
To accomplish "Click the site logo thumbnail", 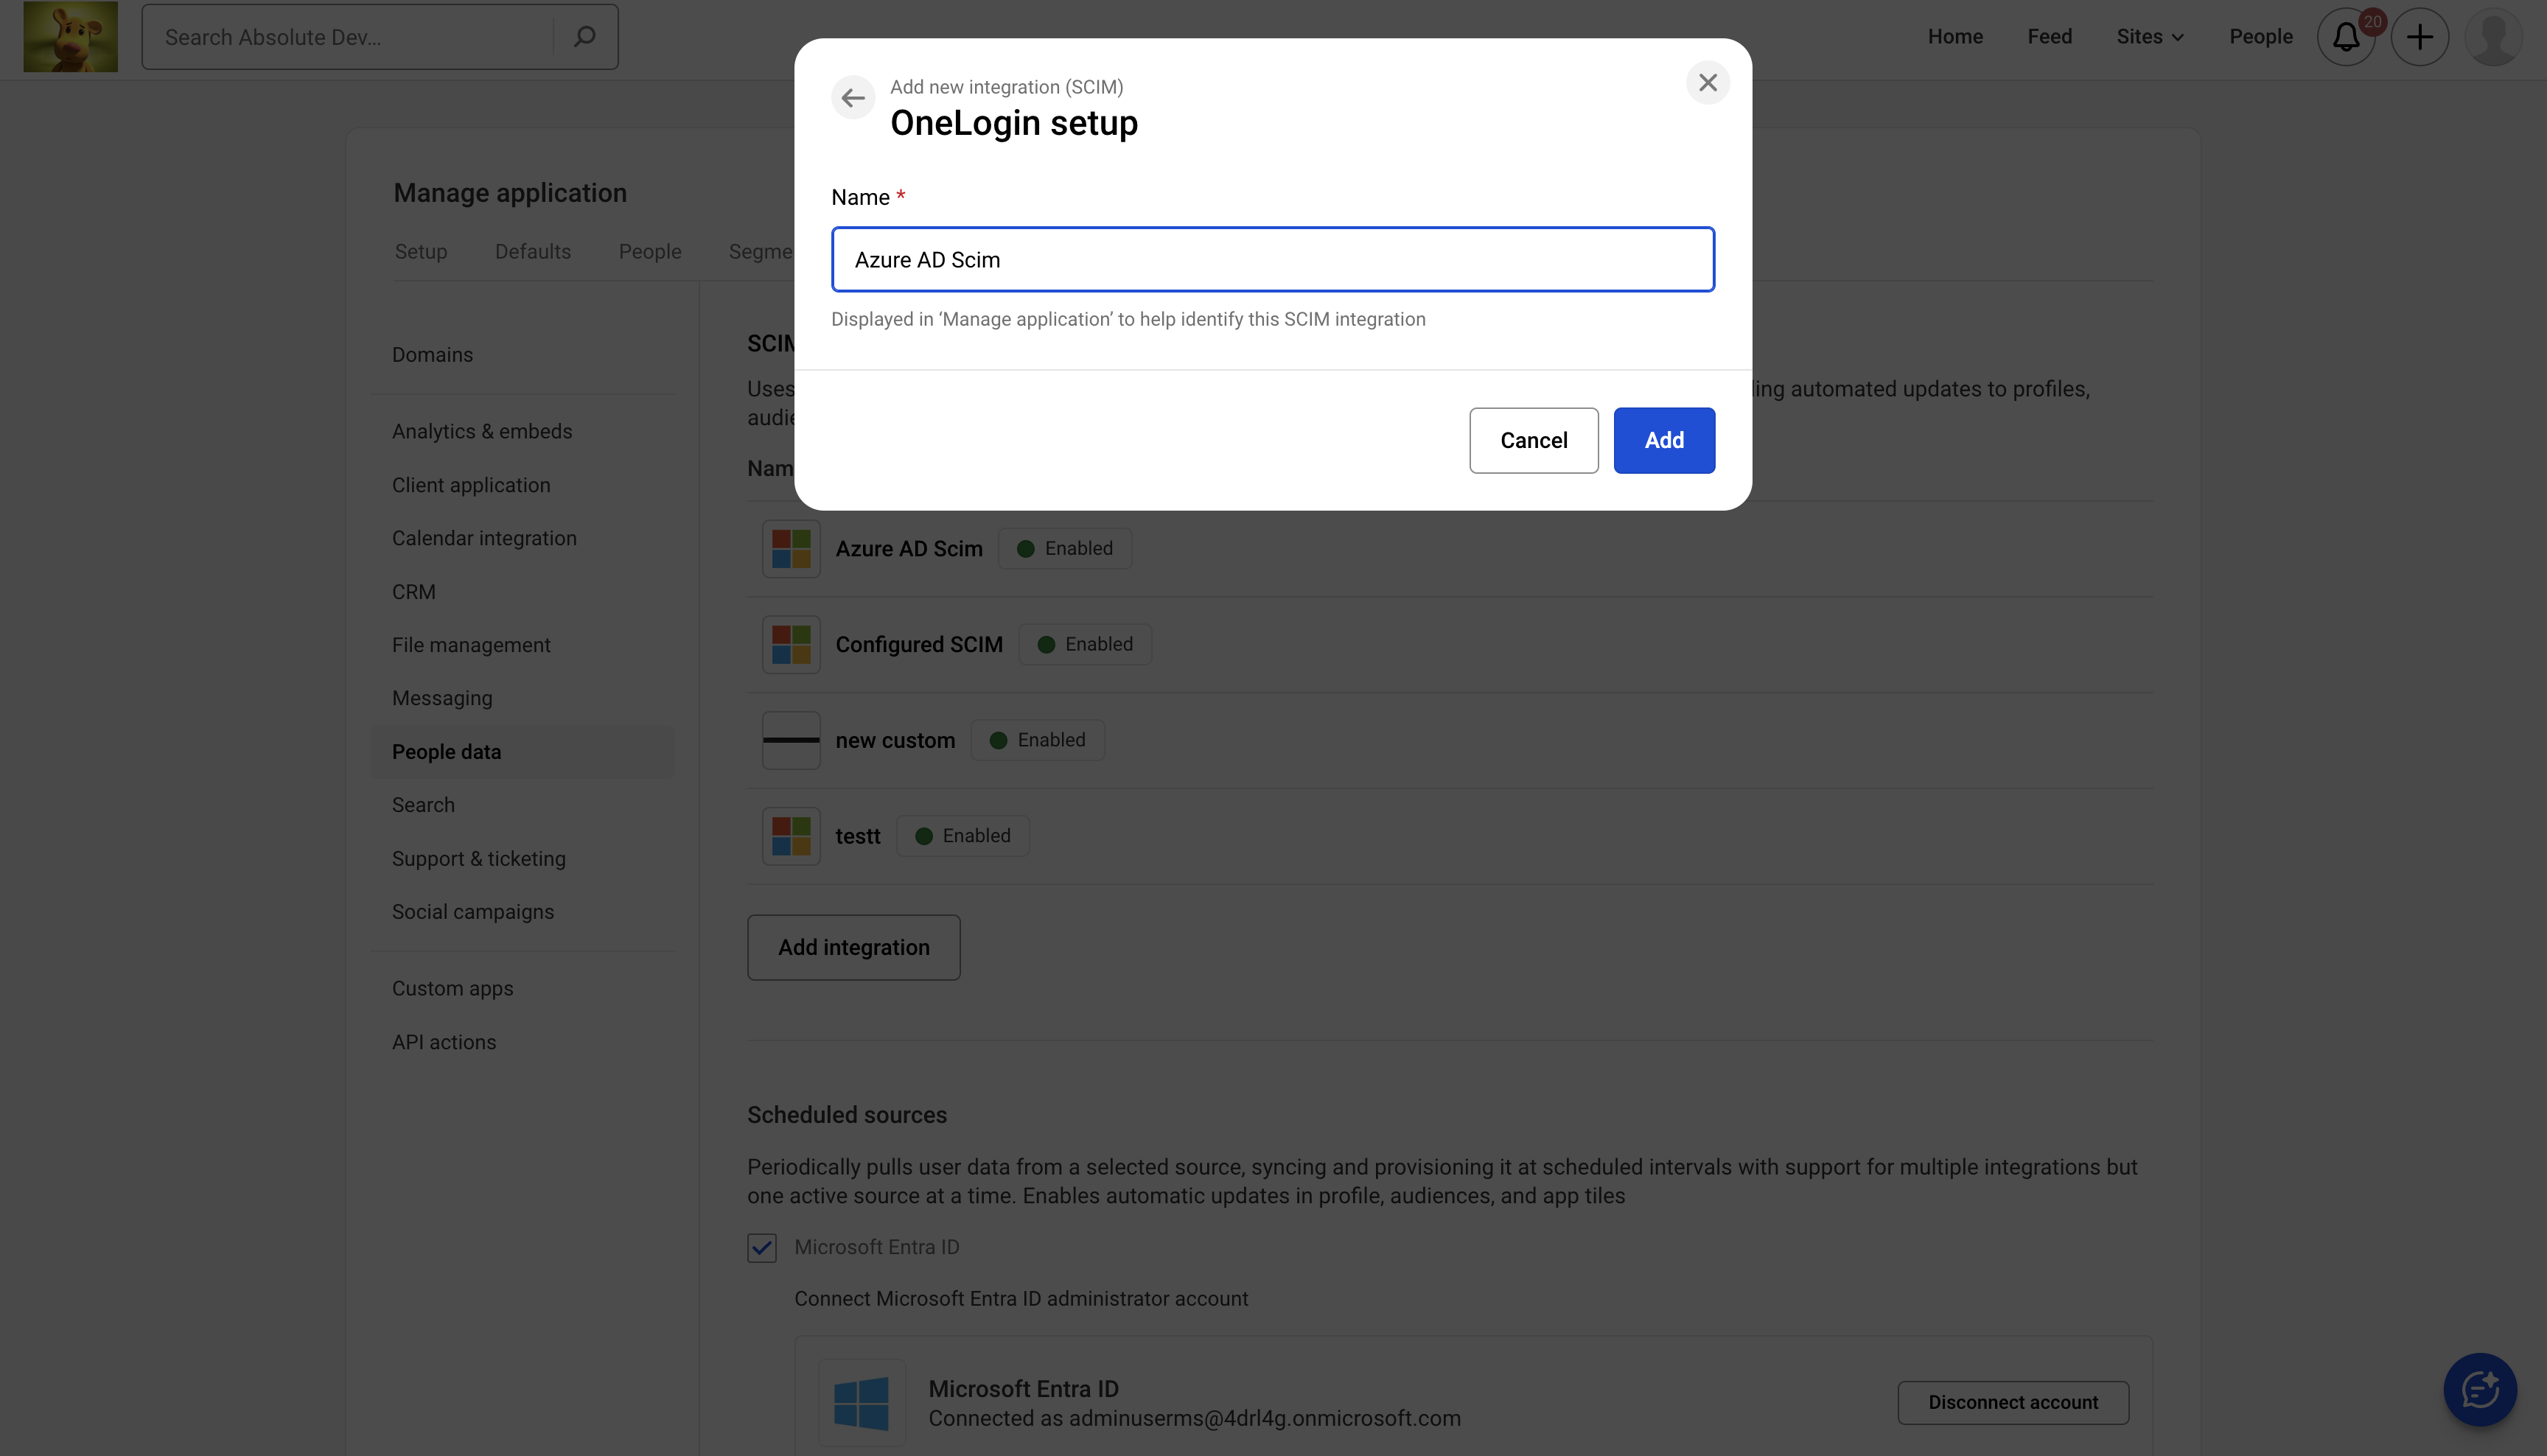I will [70, 37].
